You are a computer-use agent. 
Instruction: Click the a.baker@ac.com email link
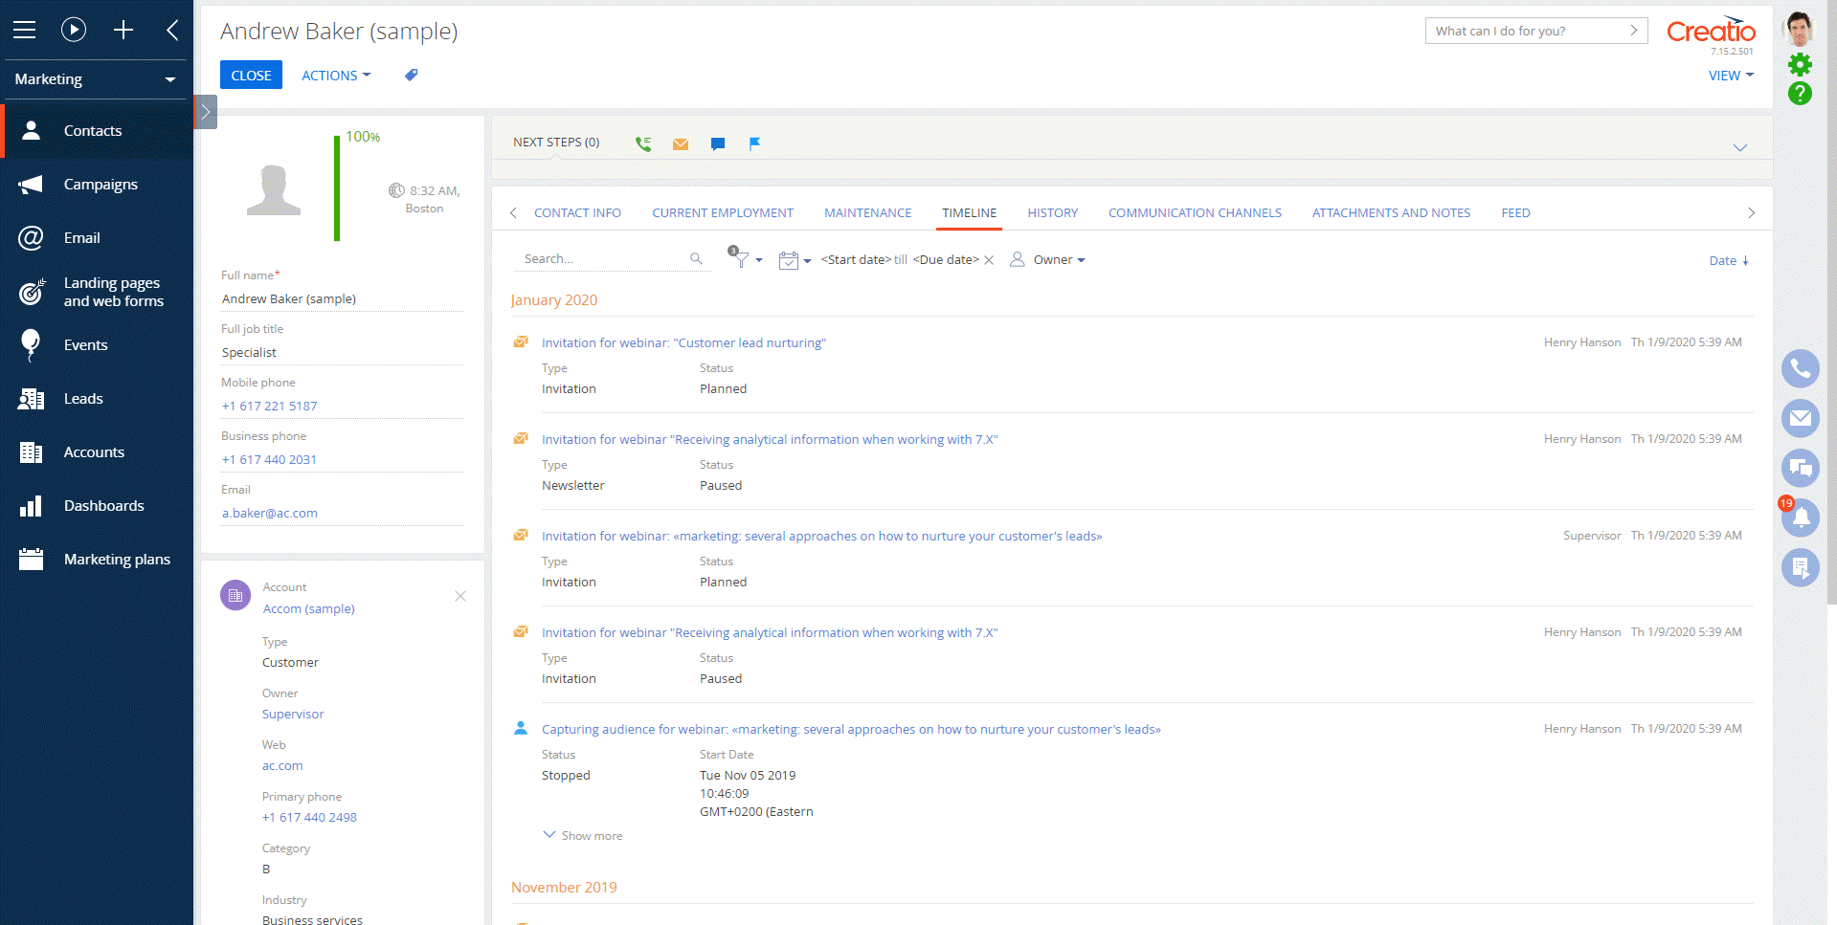[270, 514]
